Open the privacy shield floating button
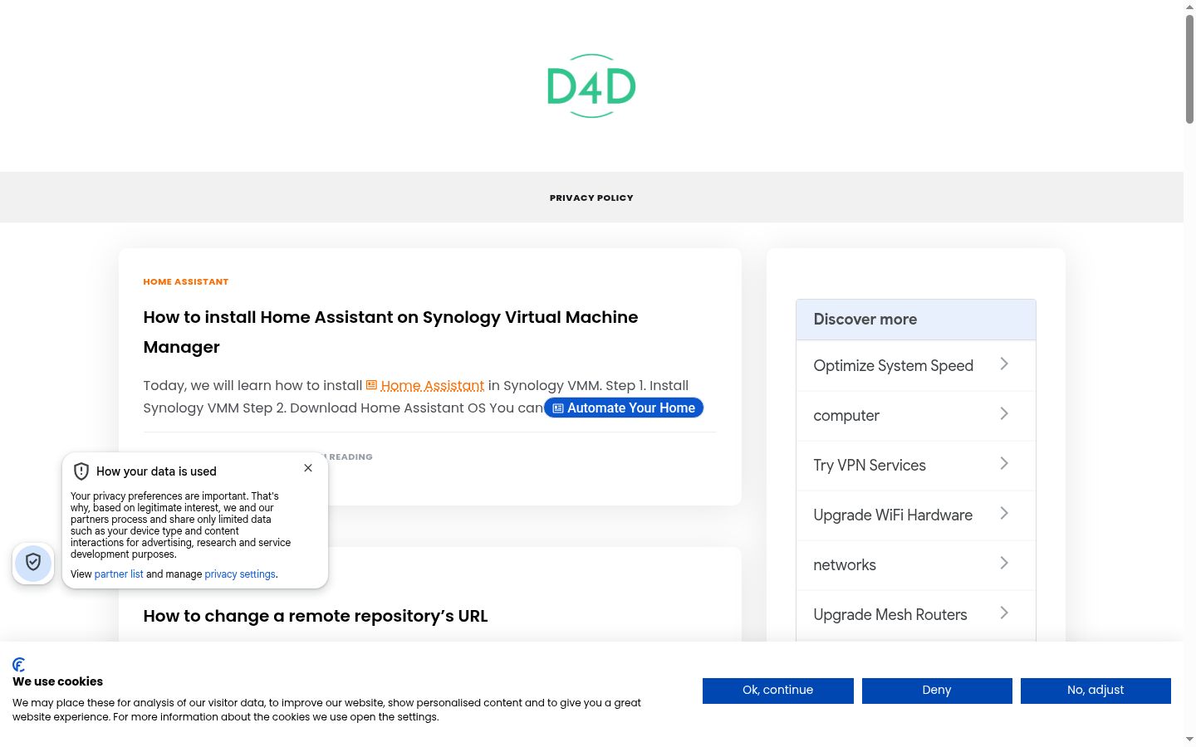The width and height of the screenshot is (1196, 747). [33, 564]
